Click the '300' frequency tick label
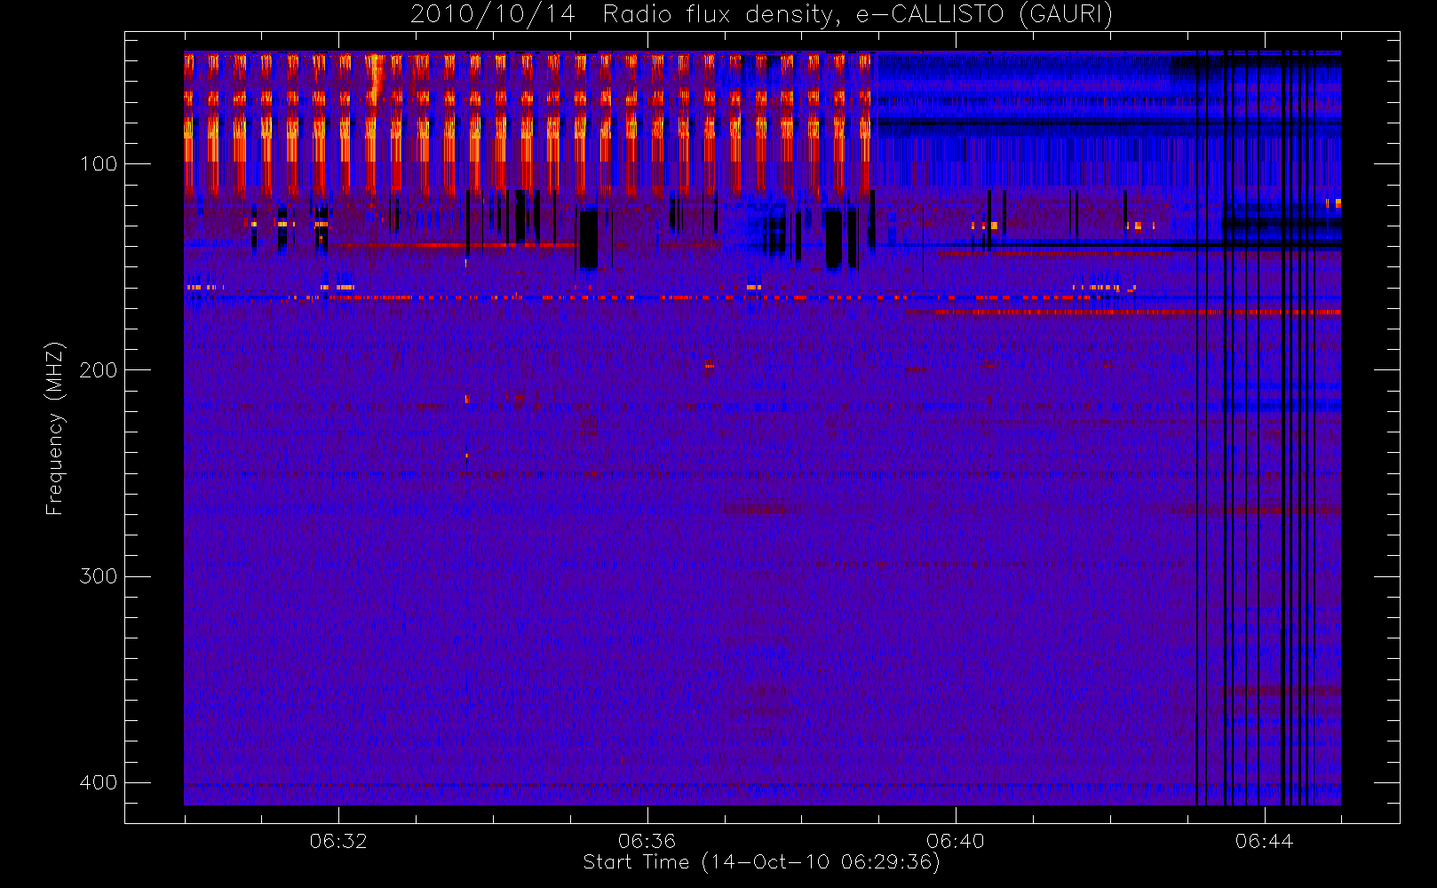Screen dimensions: 1437x888 coord(98,576)
